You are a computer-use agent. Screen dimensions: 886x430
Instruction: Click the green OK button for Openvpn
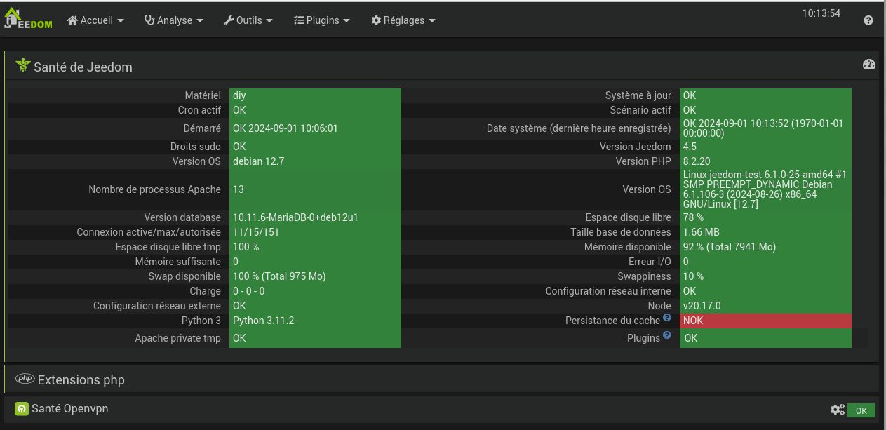[x=861, y=411]
